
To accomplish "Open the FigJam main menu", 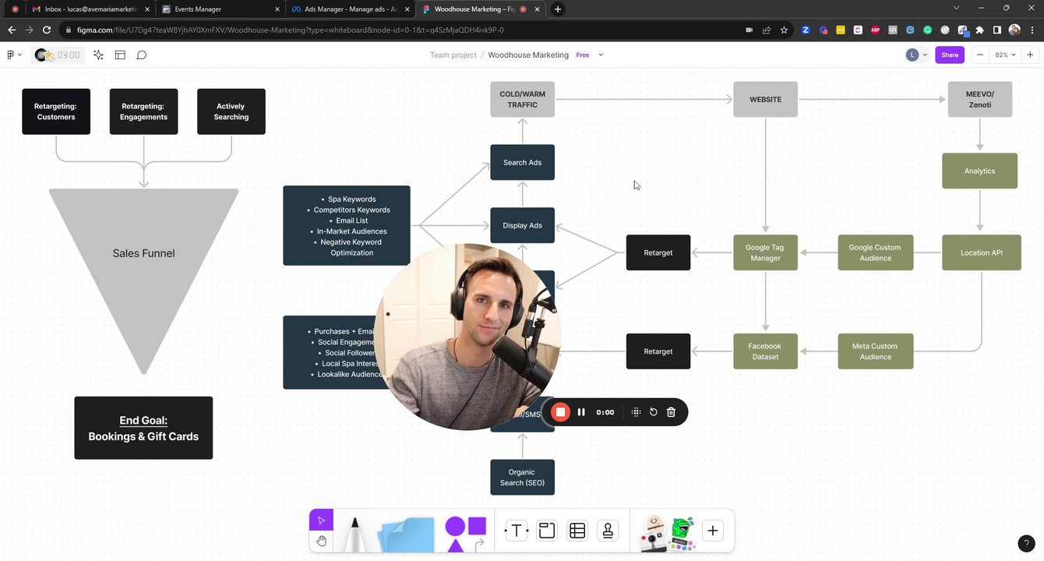I will point(12,55).
